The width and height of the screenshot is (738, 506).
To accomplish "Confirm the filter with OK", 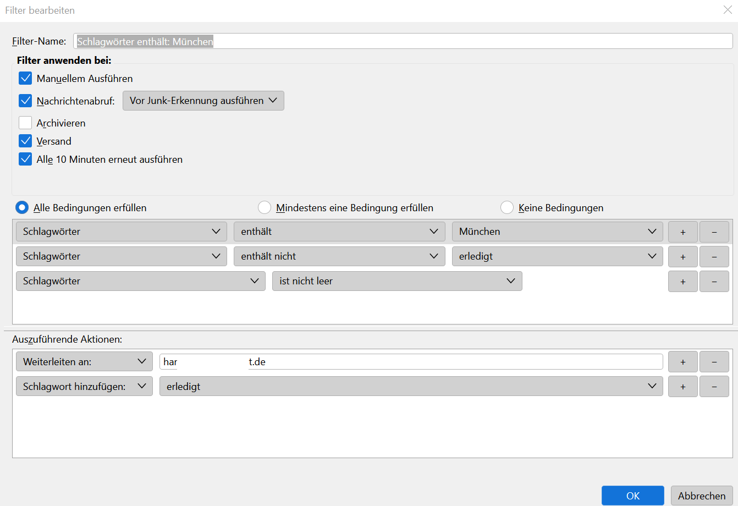I will (632, 496).
